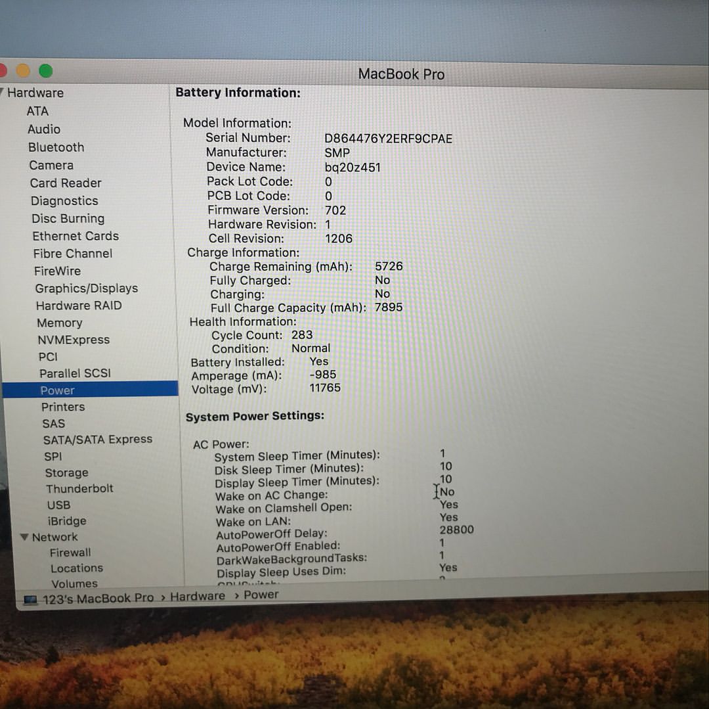This screenshot has width=709, height=709.
Task: Click the voltage value 11765
Action: [x=325, y=388]
